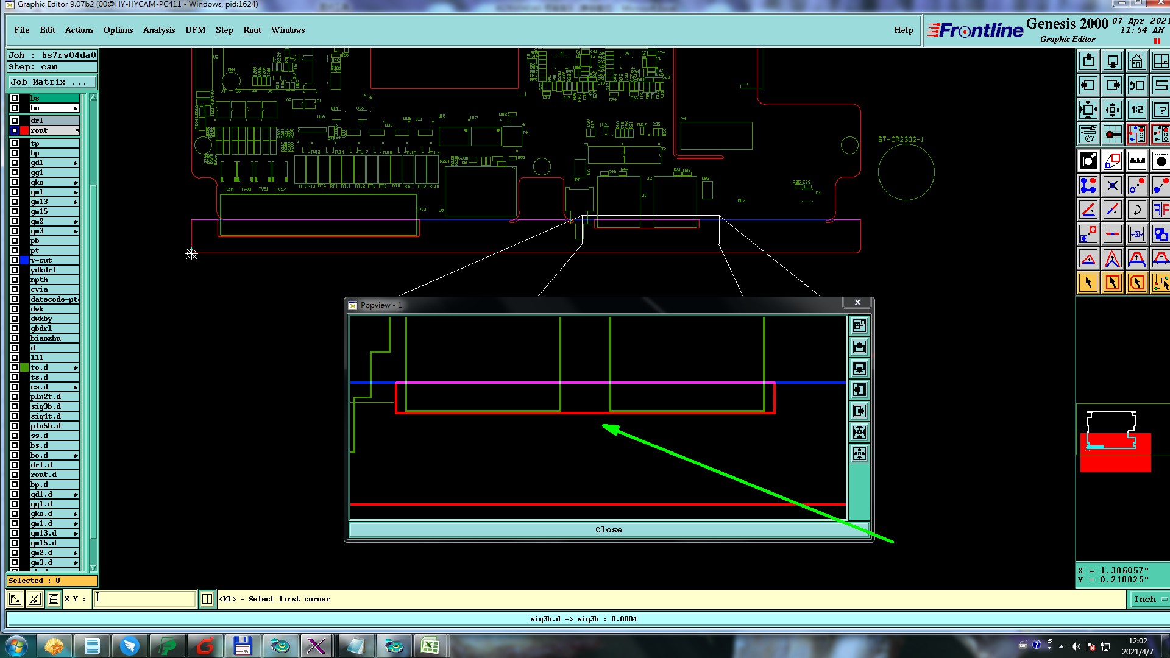The height and width of the screenshot is (658, 1170).
Task: Click the wrench and palette settings icon
Action: click(x=1088, y=134)
